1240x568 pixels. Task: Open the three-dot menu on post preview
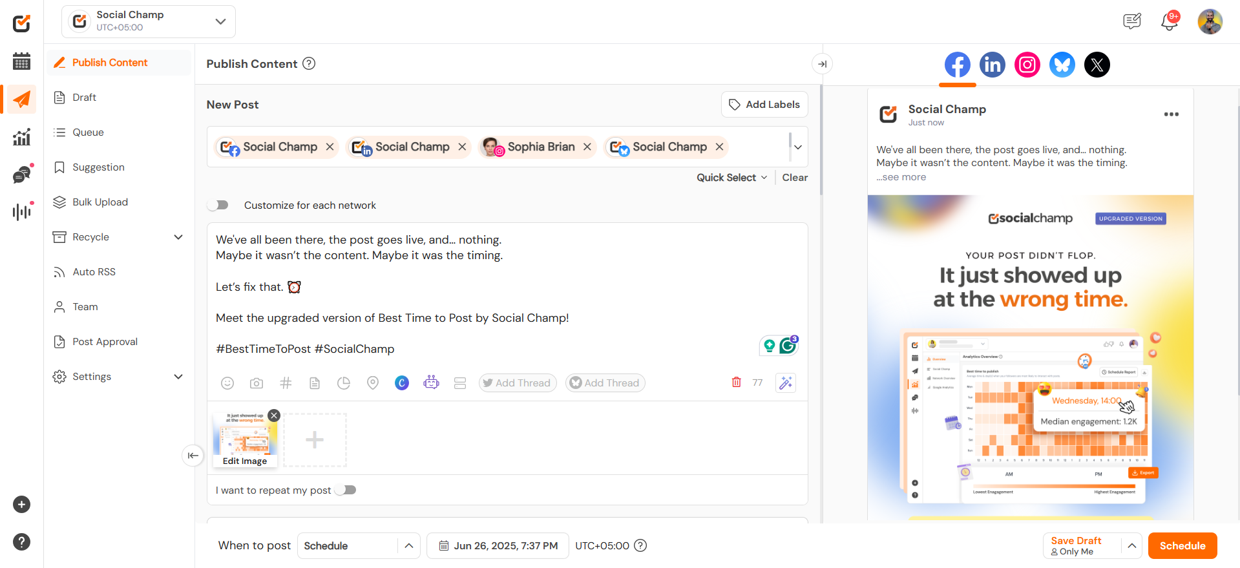(x=1172, y=114)
